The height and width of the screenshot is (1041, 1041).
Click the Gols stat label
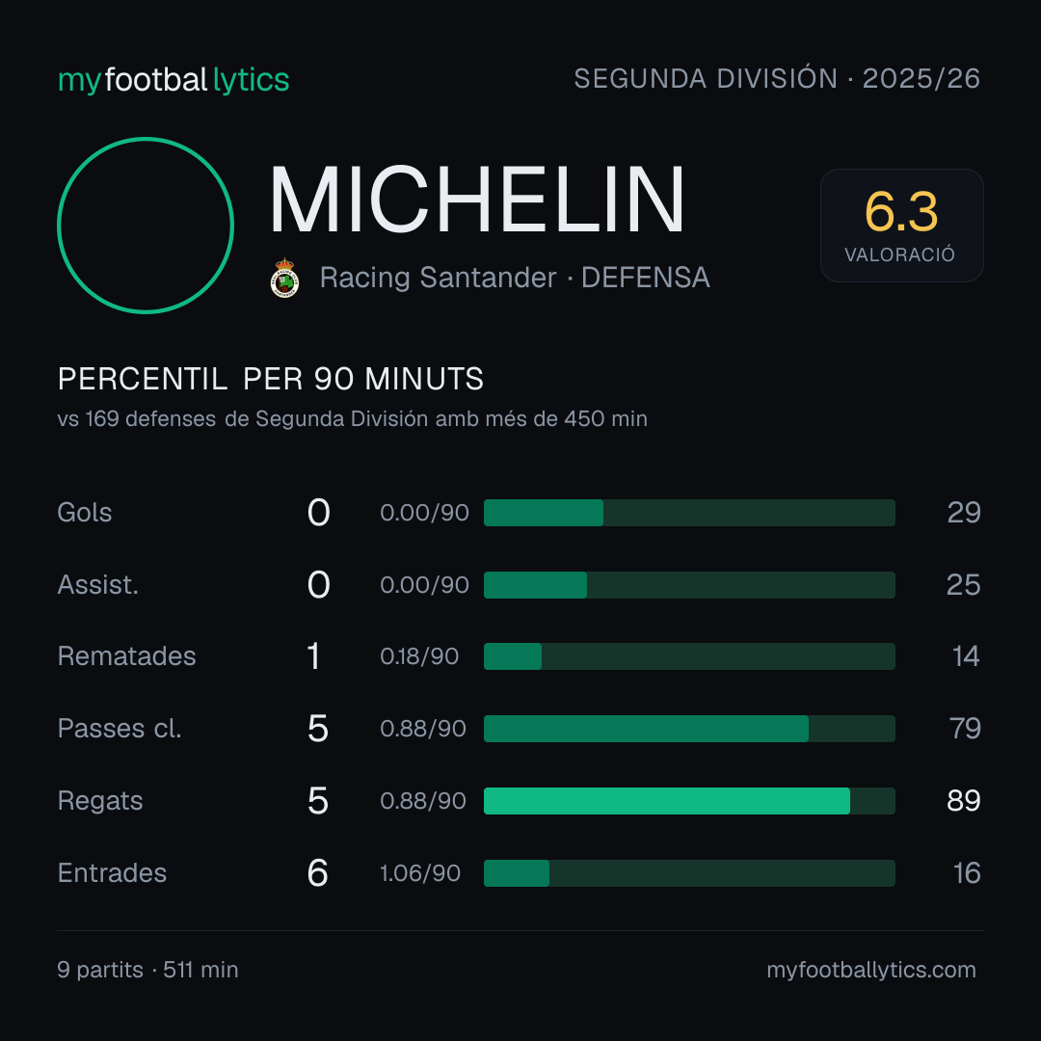click(84, 513)
